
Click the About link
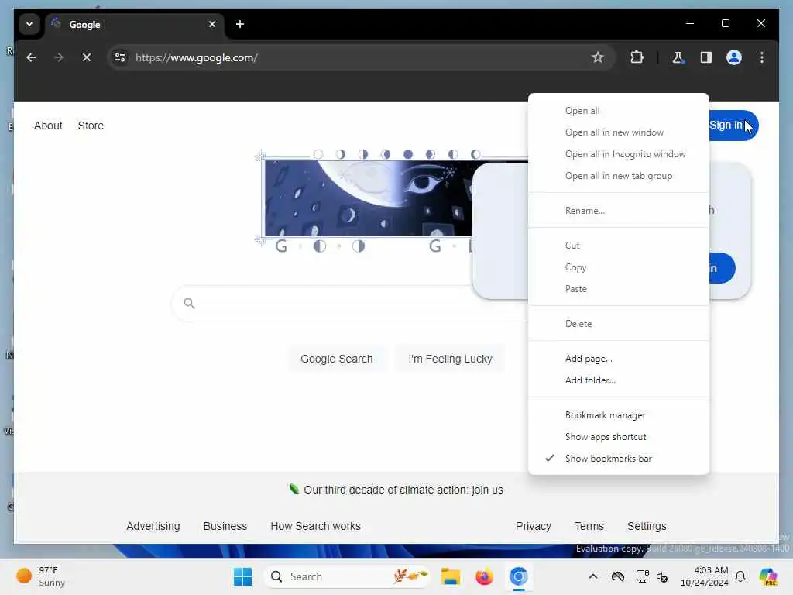pos(48,126)
